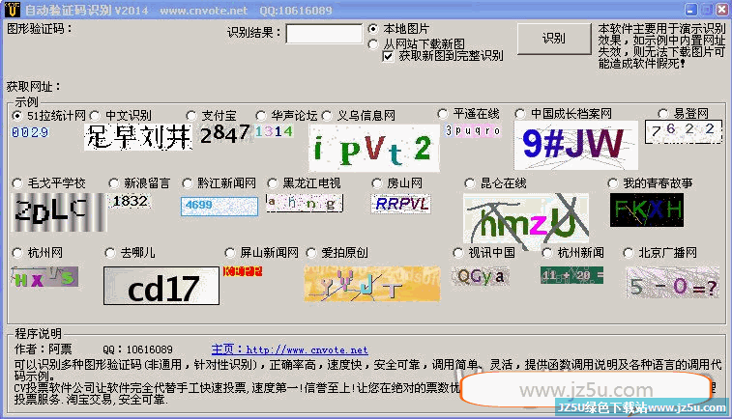
Task: Toggle the 获取新图到完整识别 checkbox
Action: (x=388, y=56)
